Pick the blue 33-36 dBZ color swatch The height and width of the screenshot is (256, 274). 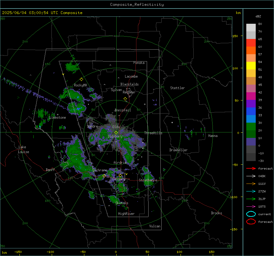tap(251, 111)
